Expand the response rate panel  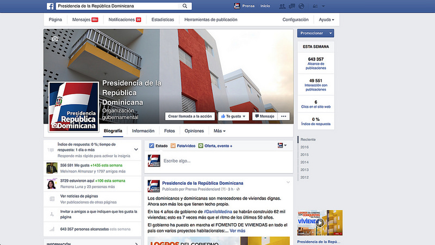tap(136, 149)
